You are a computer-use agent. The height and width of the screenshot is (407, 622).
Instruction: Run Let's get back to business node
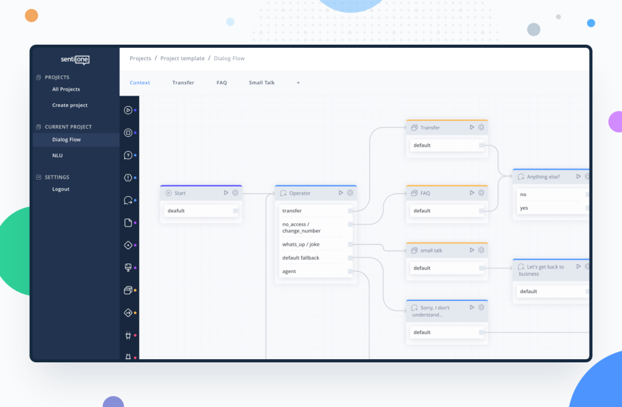(x=579, y=267)
